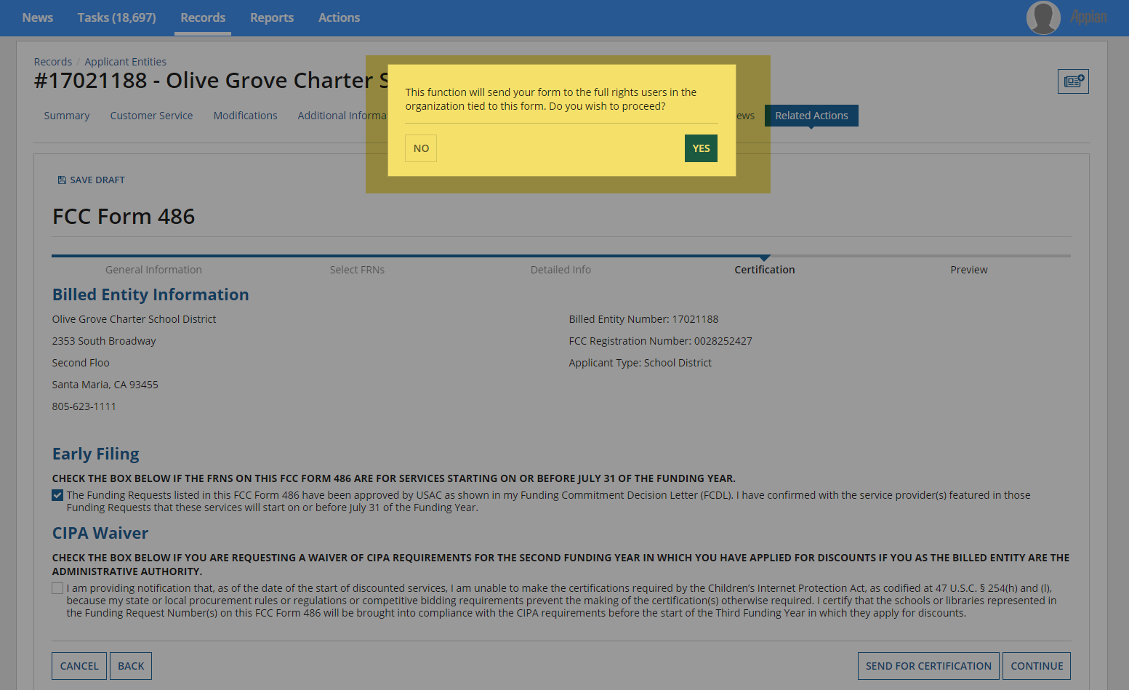Open the Modifications tab

coord(245,116)
